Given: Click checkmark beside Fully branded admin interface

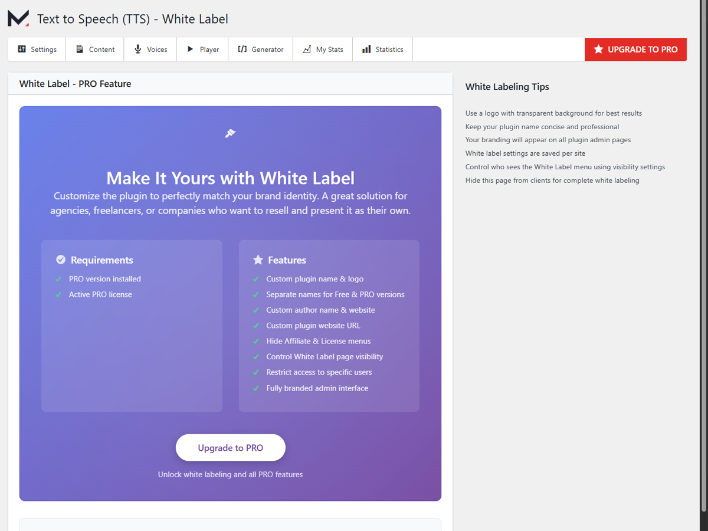Looking at the screenshot, I should (255, 388).
